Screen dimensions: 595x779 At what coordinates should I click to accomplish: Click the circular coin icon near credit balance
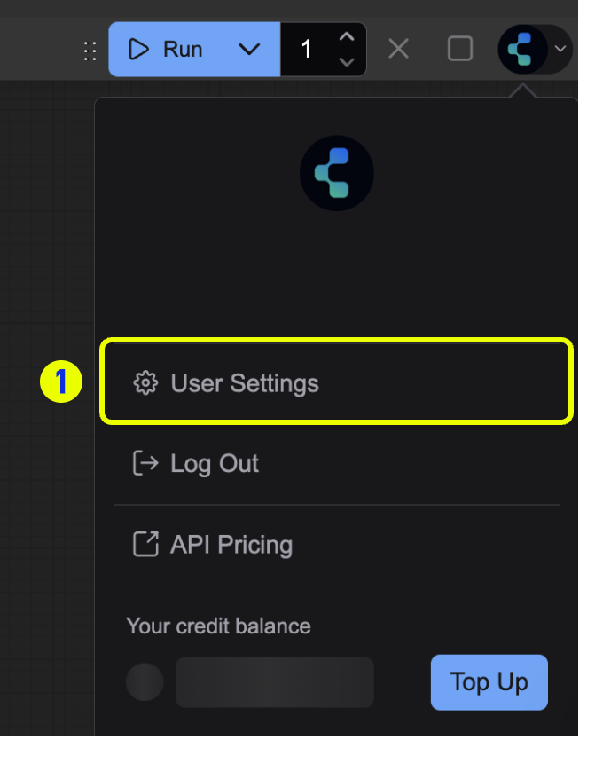(x=145, y=682)
